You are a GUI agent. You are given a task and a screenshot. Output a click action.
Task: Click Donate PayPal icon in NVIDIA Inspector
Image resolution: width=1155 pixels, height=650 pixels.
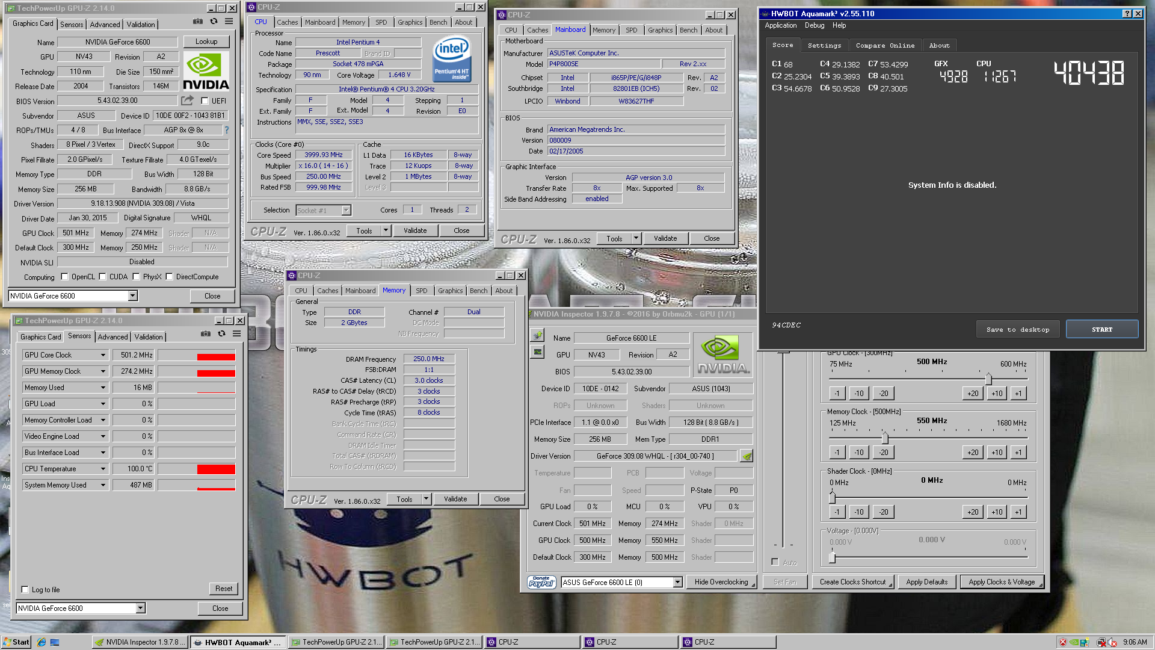coord(541,582)
